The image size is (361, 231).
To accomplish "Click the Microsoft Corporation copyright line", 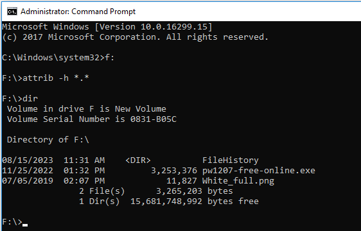I will [136, 37].
